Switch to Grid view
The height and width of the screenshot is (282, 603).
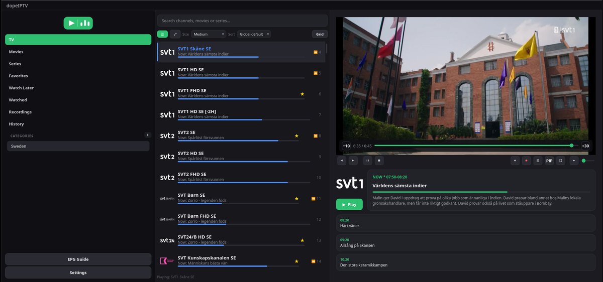pyautogui.click(x=320, y=34)
